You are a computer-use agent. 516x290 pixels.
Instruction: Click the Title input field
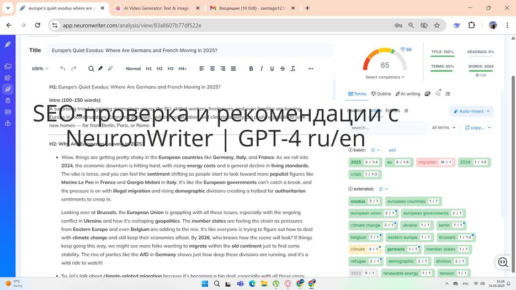tap(189, 50)
